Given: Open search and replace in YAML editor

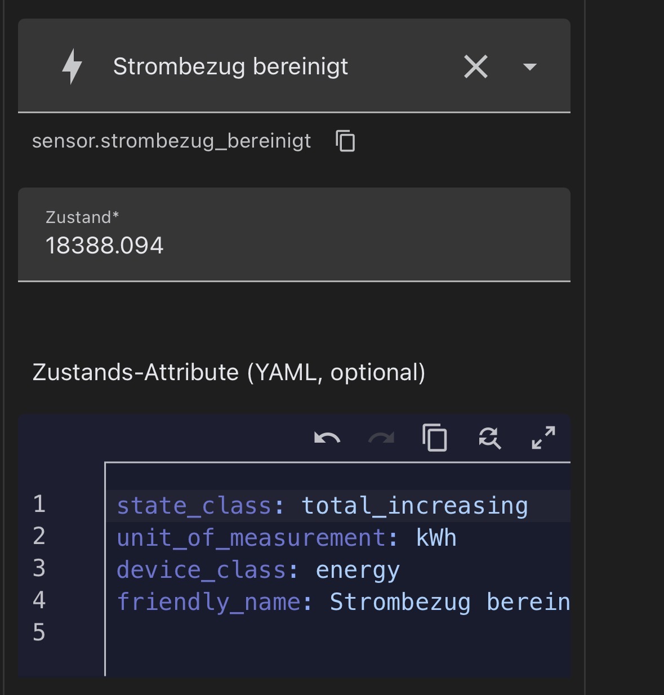Looking at the screenshot, I should click(489, 438).
